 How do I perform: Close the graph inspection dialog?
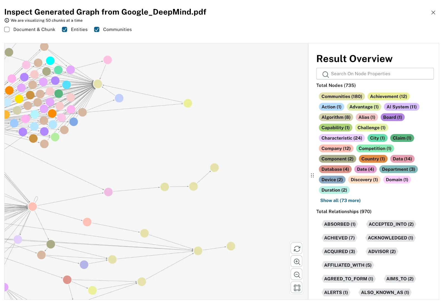pos(433,13)
